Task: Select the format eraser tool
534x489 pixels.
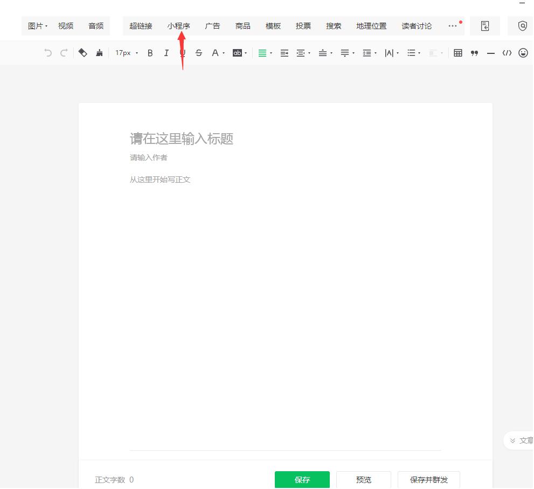Action: pos(82,52)
